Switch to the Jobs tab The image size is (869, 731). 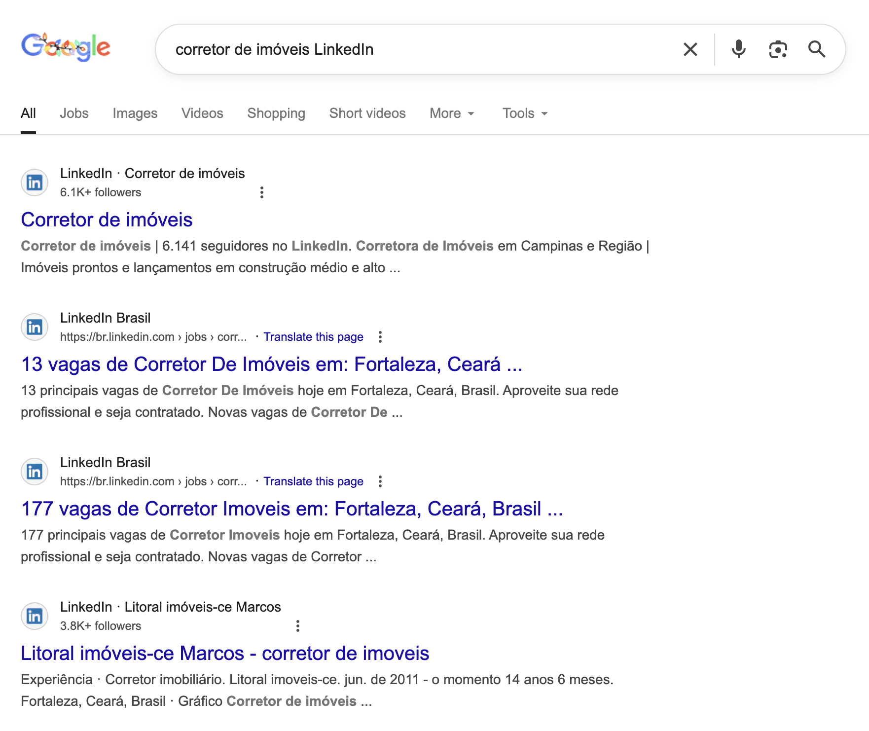74,113
